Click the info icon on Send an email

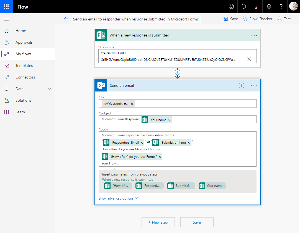pyautogui.click(x=242, y=86)
